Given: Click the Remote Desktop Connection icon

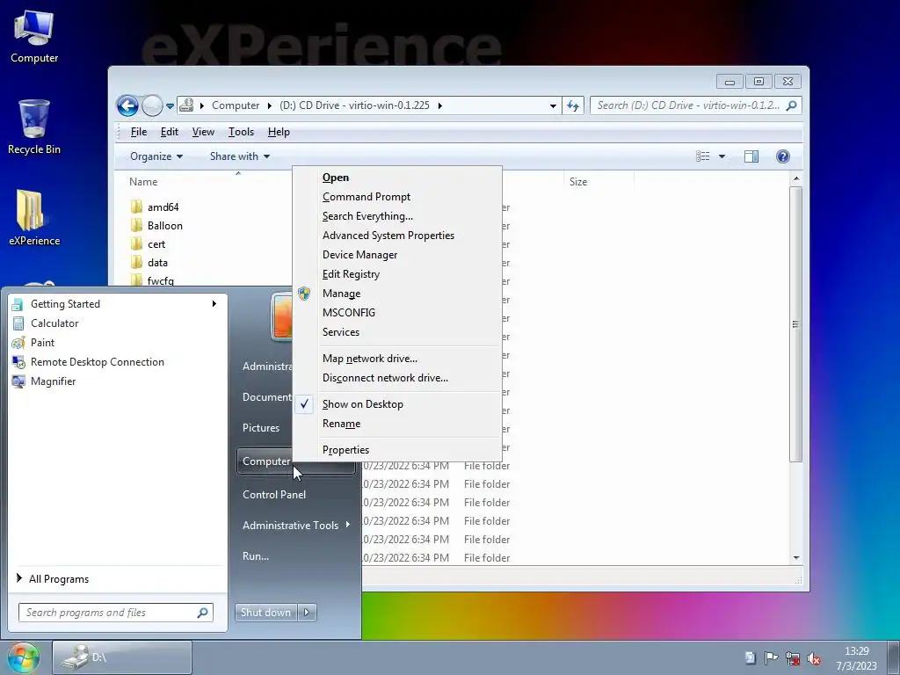Looking at the screenshot, I should click(x=18, y=362).
